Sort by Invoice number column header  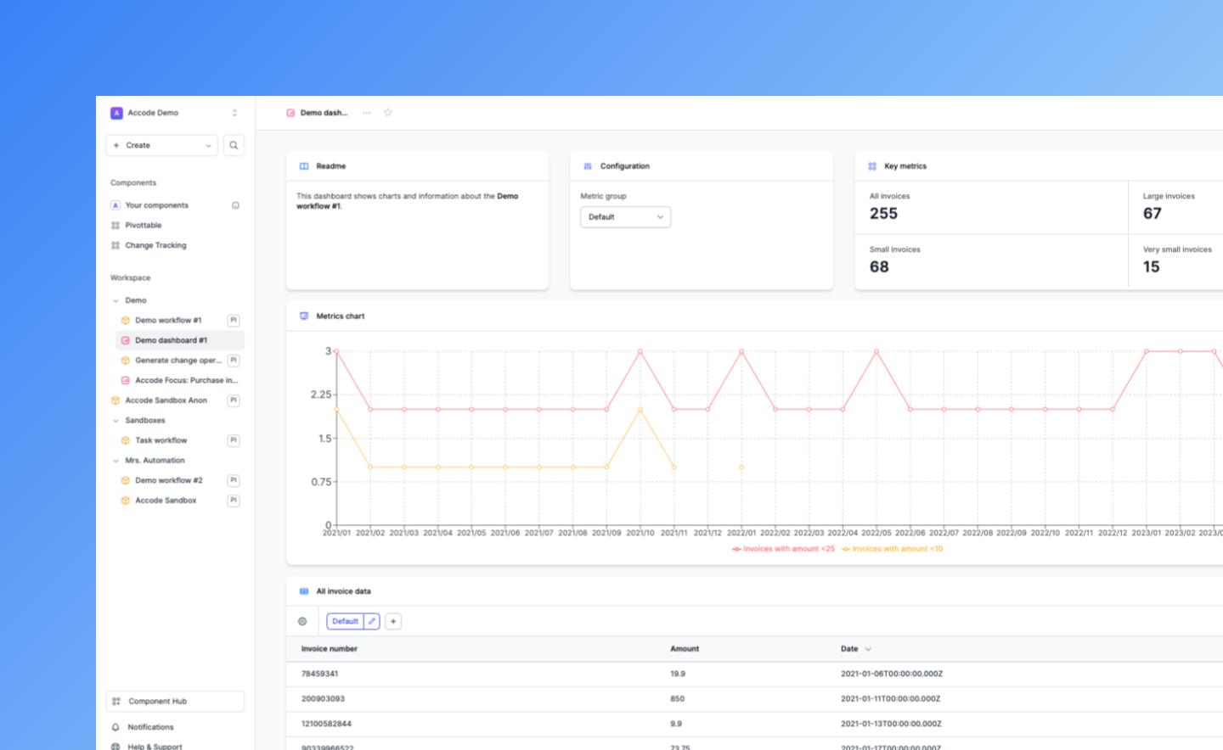(x=330, y=649)
